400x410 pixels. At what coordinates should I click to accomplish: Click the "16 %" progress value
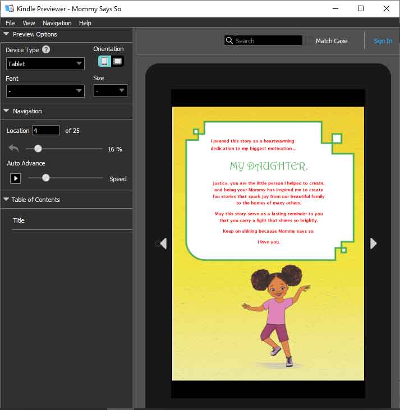point(115,149)
